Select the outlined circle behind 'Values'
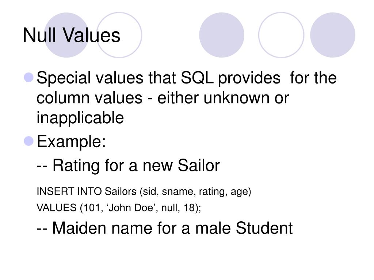This screenshot has height=280, width=374. (x=119, y=35)
